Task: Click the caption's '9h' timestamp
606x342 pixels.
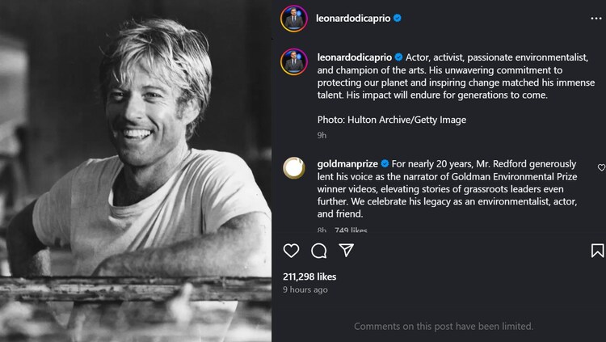Action: click(322, 135)
